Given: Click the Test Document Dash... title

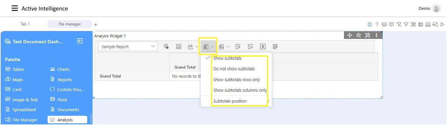Looking at the screenshot, I should pos(37,42).
